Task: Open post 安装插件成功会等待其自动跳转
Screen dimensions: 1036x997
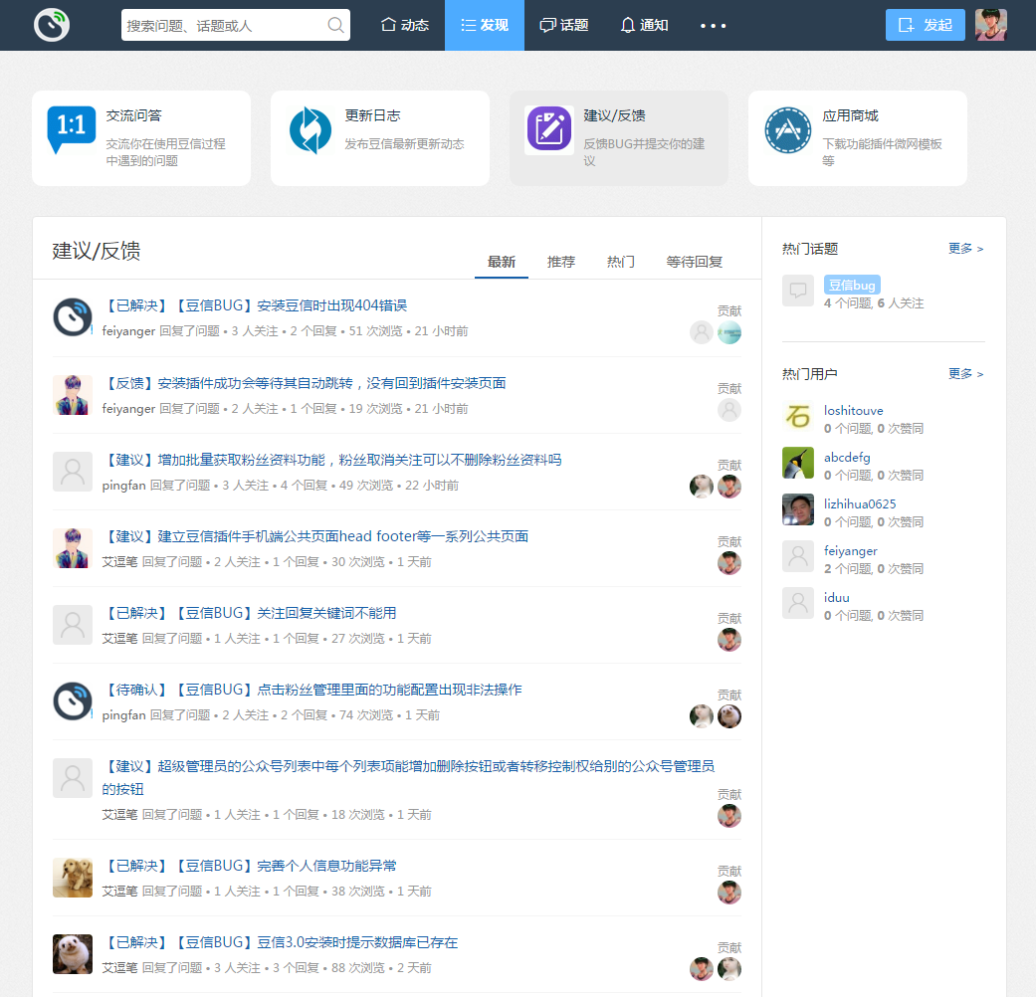Action: point(304,383)
